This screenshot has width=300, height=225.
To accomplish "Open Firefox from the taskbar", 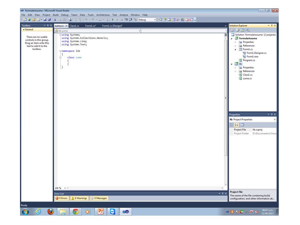I will pos(51,212).
